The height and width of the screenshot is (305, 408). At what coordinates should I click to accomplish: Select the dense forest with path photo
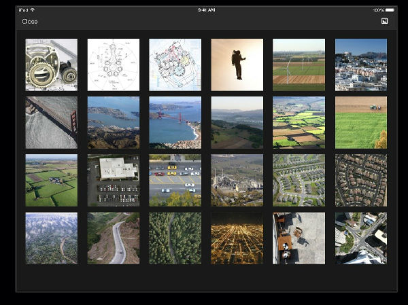(x=175, y=238)
